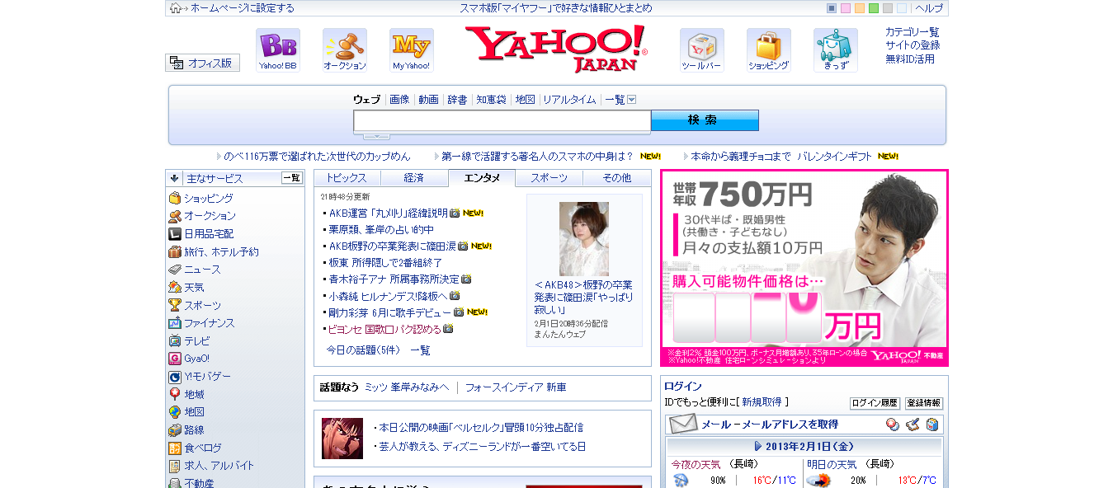1113x488 pixels.
Task: Click the 地図 globe sidebar icon
Action: (x=175, y=412)
